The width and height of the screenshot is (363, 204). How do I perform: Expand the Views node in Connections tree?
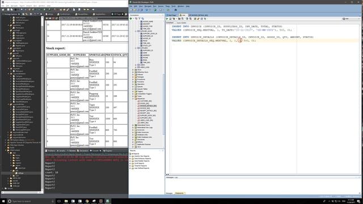tap(133, 70)
